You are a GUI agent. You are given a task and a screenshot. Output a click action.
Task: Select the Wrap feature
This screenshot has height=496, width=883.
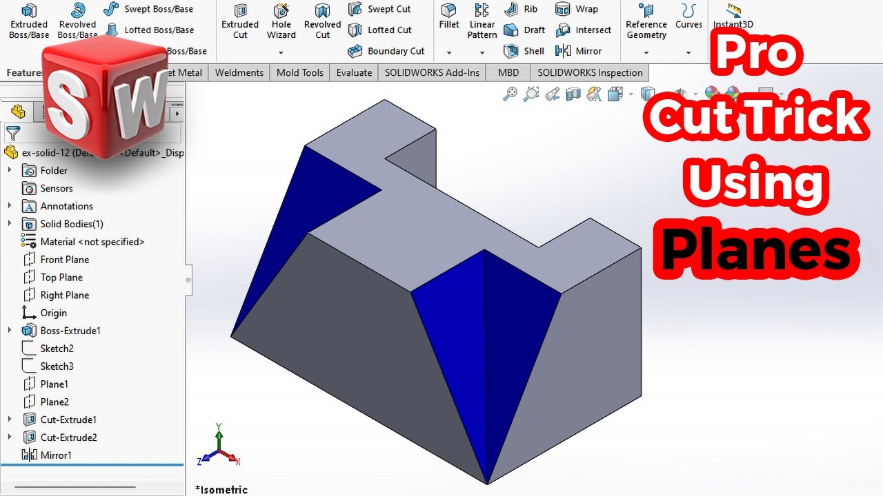click(577, 9)
